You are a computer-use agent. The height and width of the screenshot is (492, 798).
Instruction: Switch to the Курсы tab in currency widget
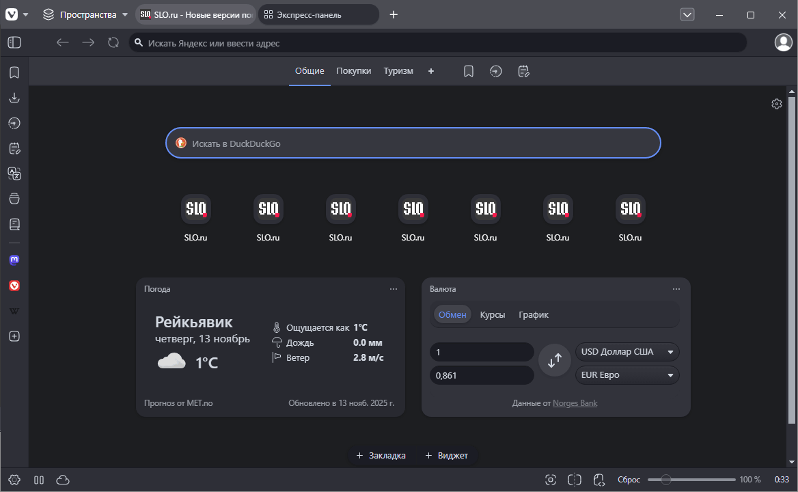point(493,314)
